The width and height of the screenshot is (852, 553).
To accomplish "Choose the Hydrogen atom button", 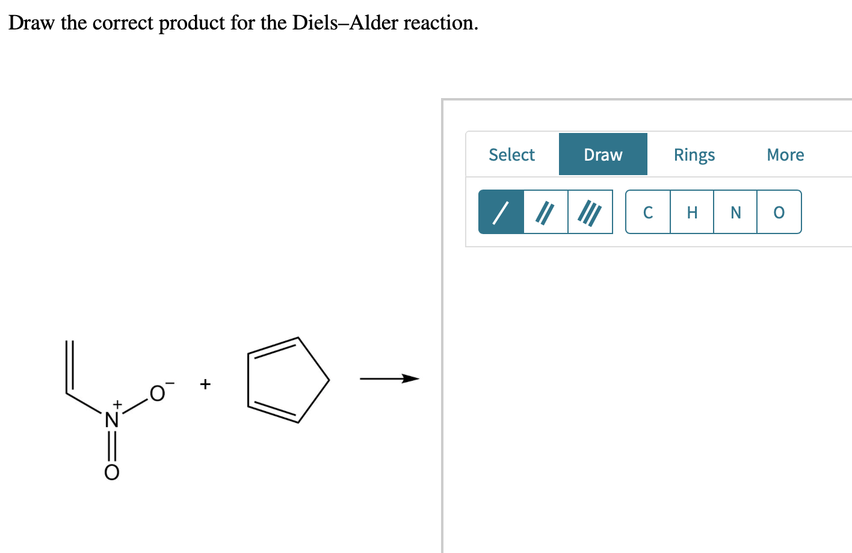I will coord(692,212).
